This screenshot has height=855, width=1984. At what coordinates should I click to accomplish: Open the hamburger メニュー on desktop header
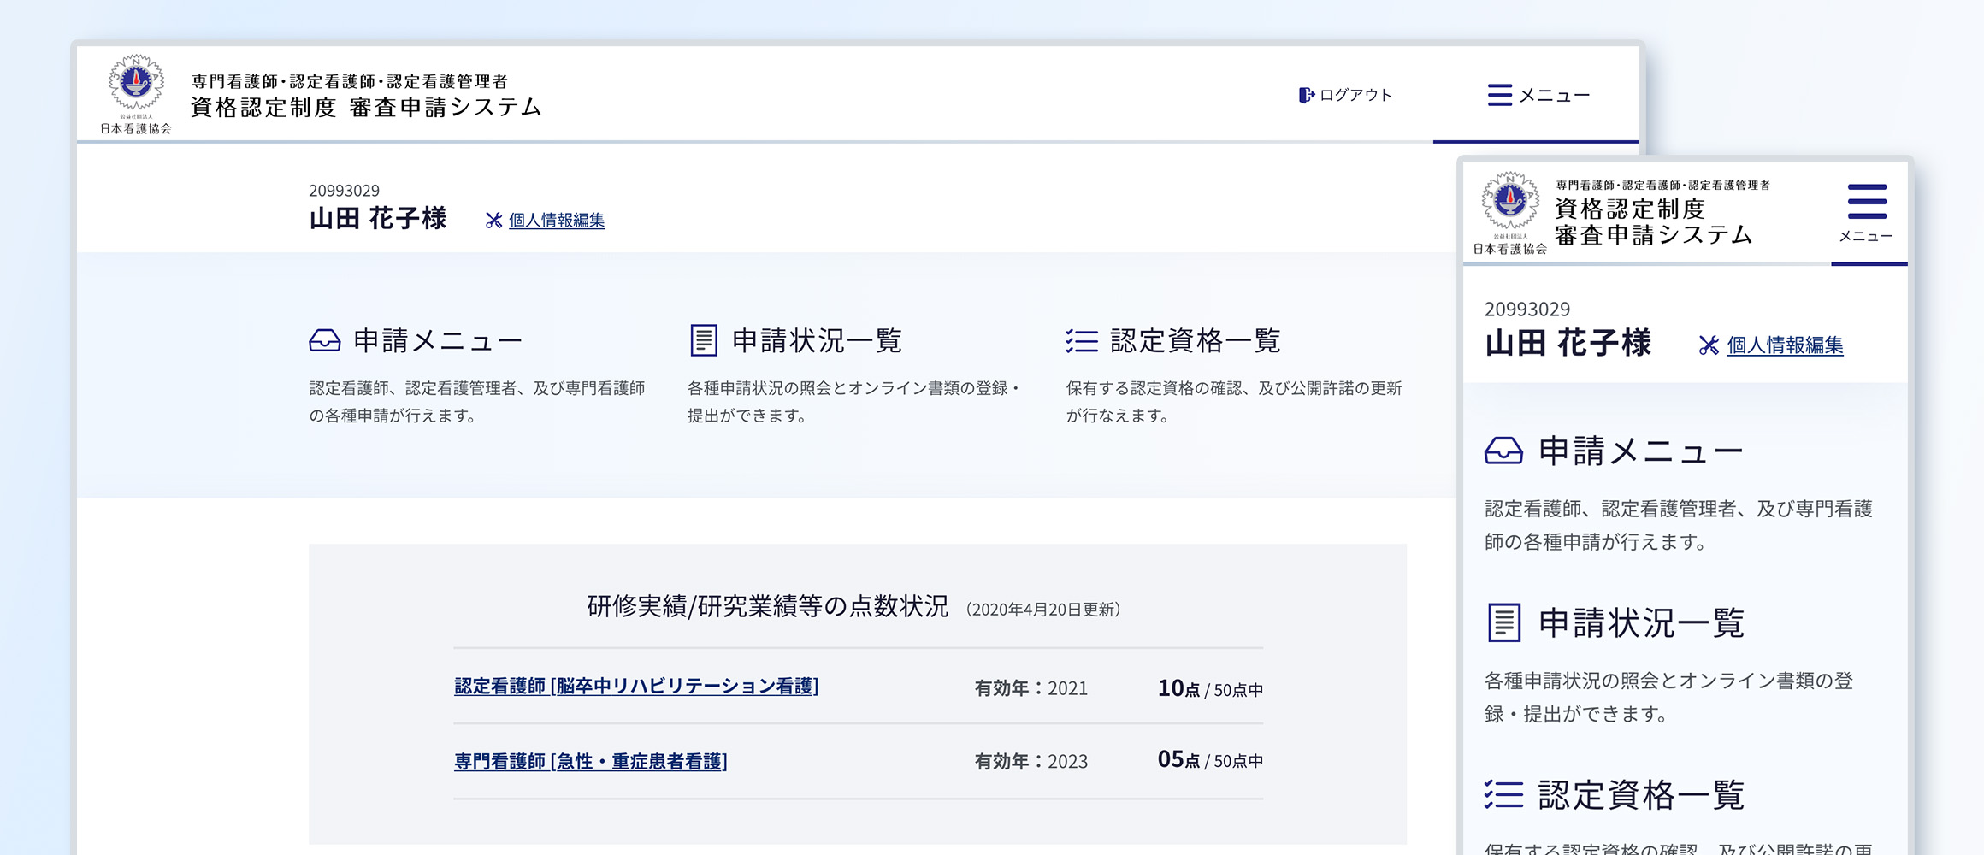pos(1500,95)
